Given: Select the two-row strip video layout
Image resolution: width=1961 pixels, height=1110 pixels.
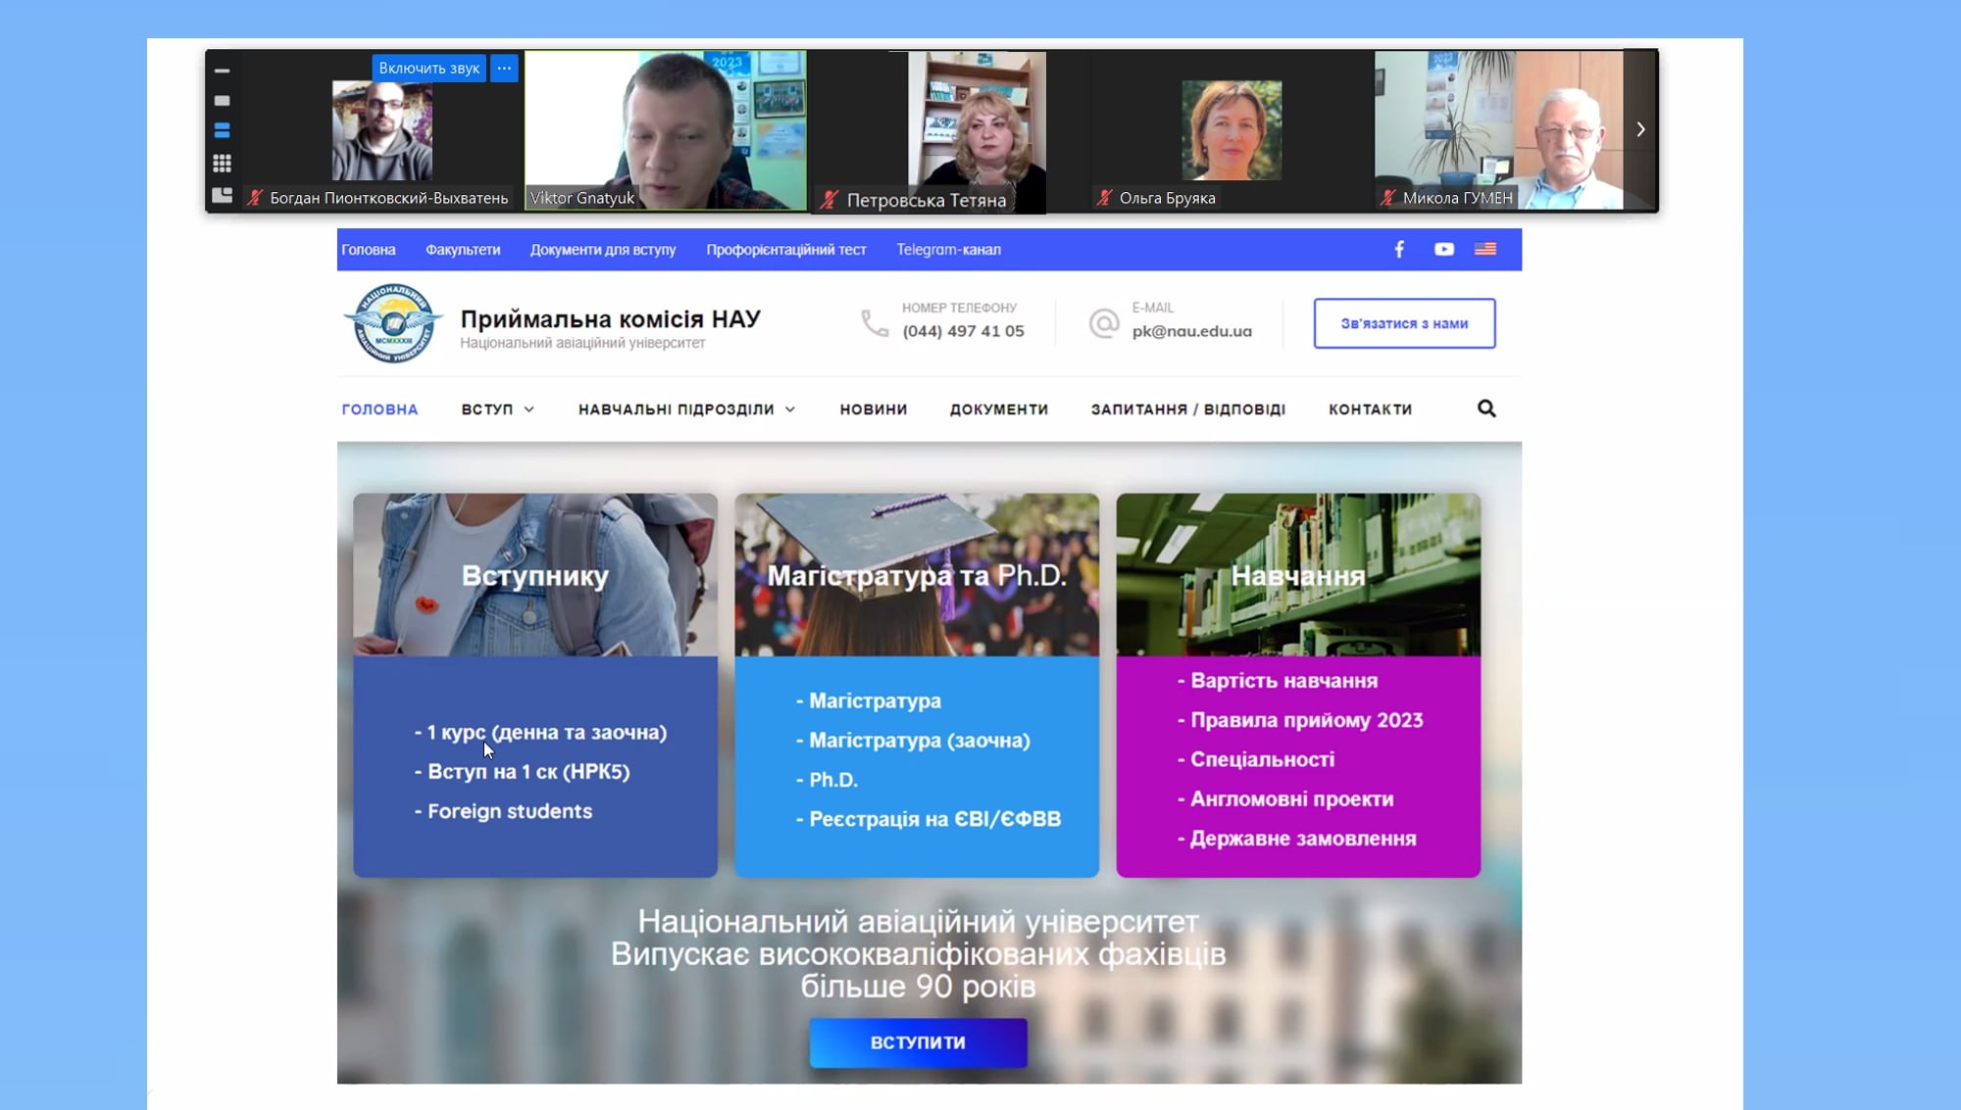Looking at the screenshot, I should click(222, 130).
